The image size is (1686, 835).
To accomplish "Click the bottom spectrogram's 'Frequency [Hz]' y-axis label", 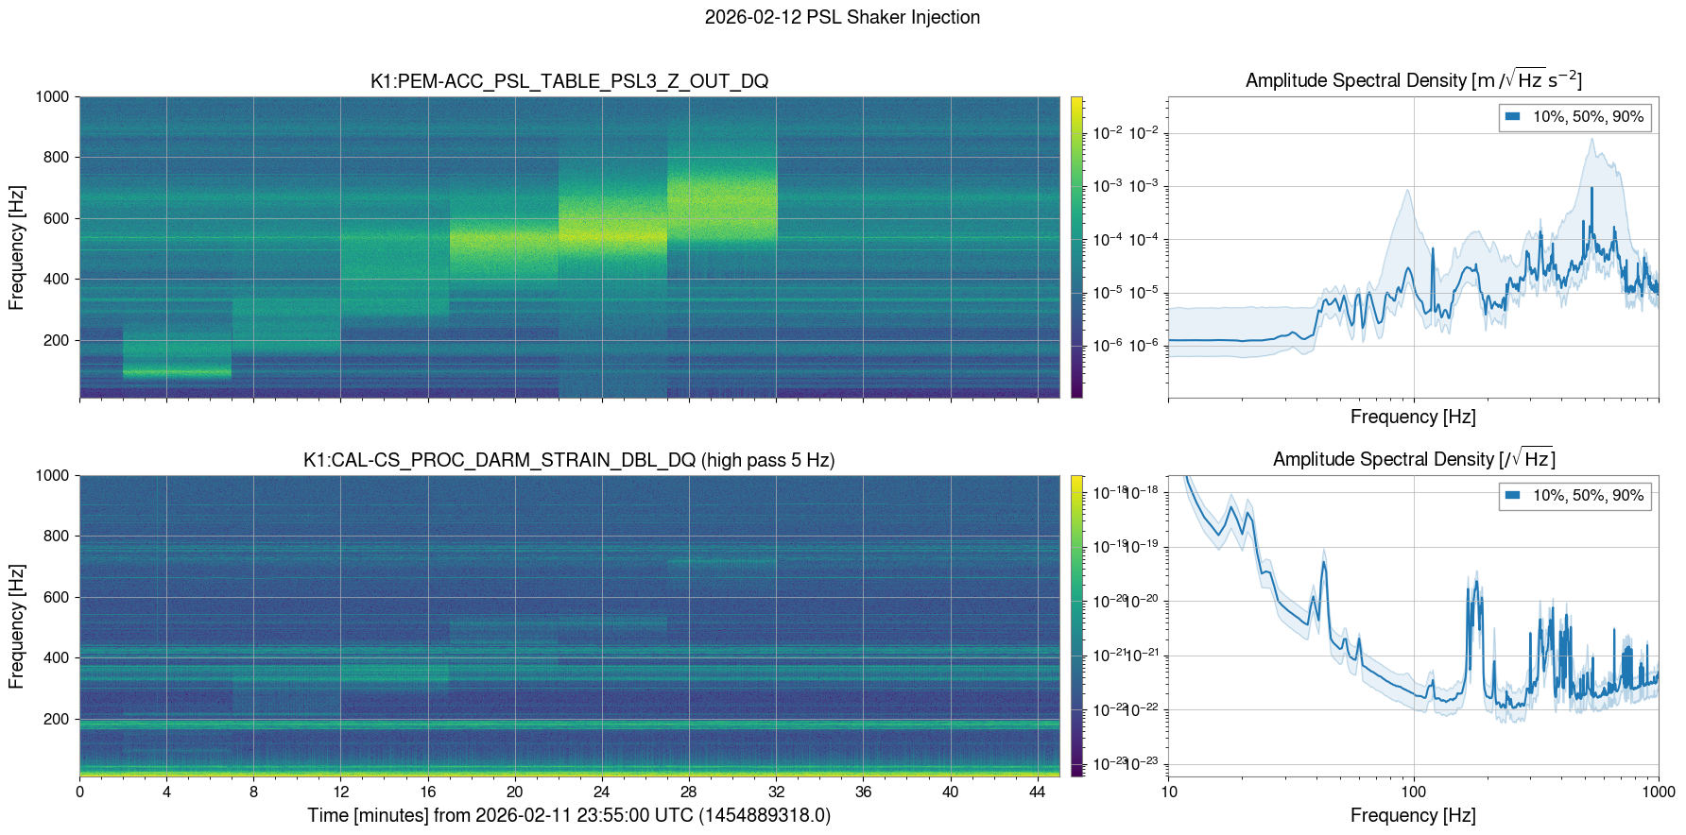I will [16, 626].
